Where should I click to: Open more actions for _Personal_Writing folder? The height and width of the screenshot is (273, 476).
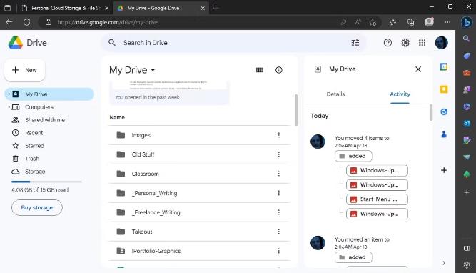279,193
